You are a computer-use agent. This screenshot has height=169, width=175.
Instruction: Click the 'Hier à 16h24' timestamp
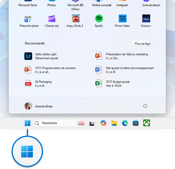113,86
